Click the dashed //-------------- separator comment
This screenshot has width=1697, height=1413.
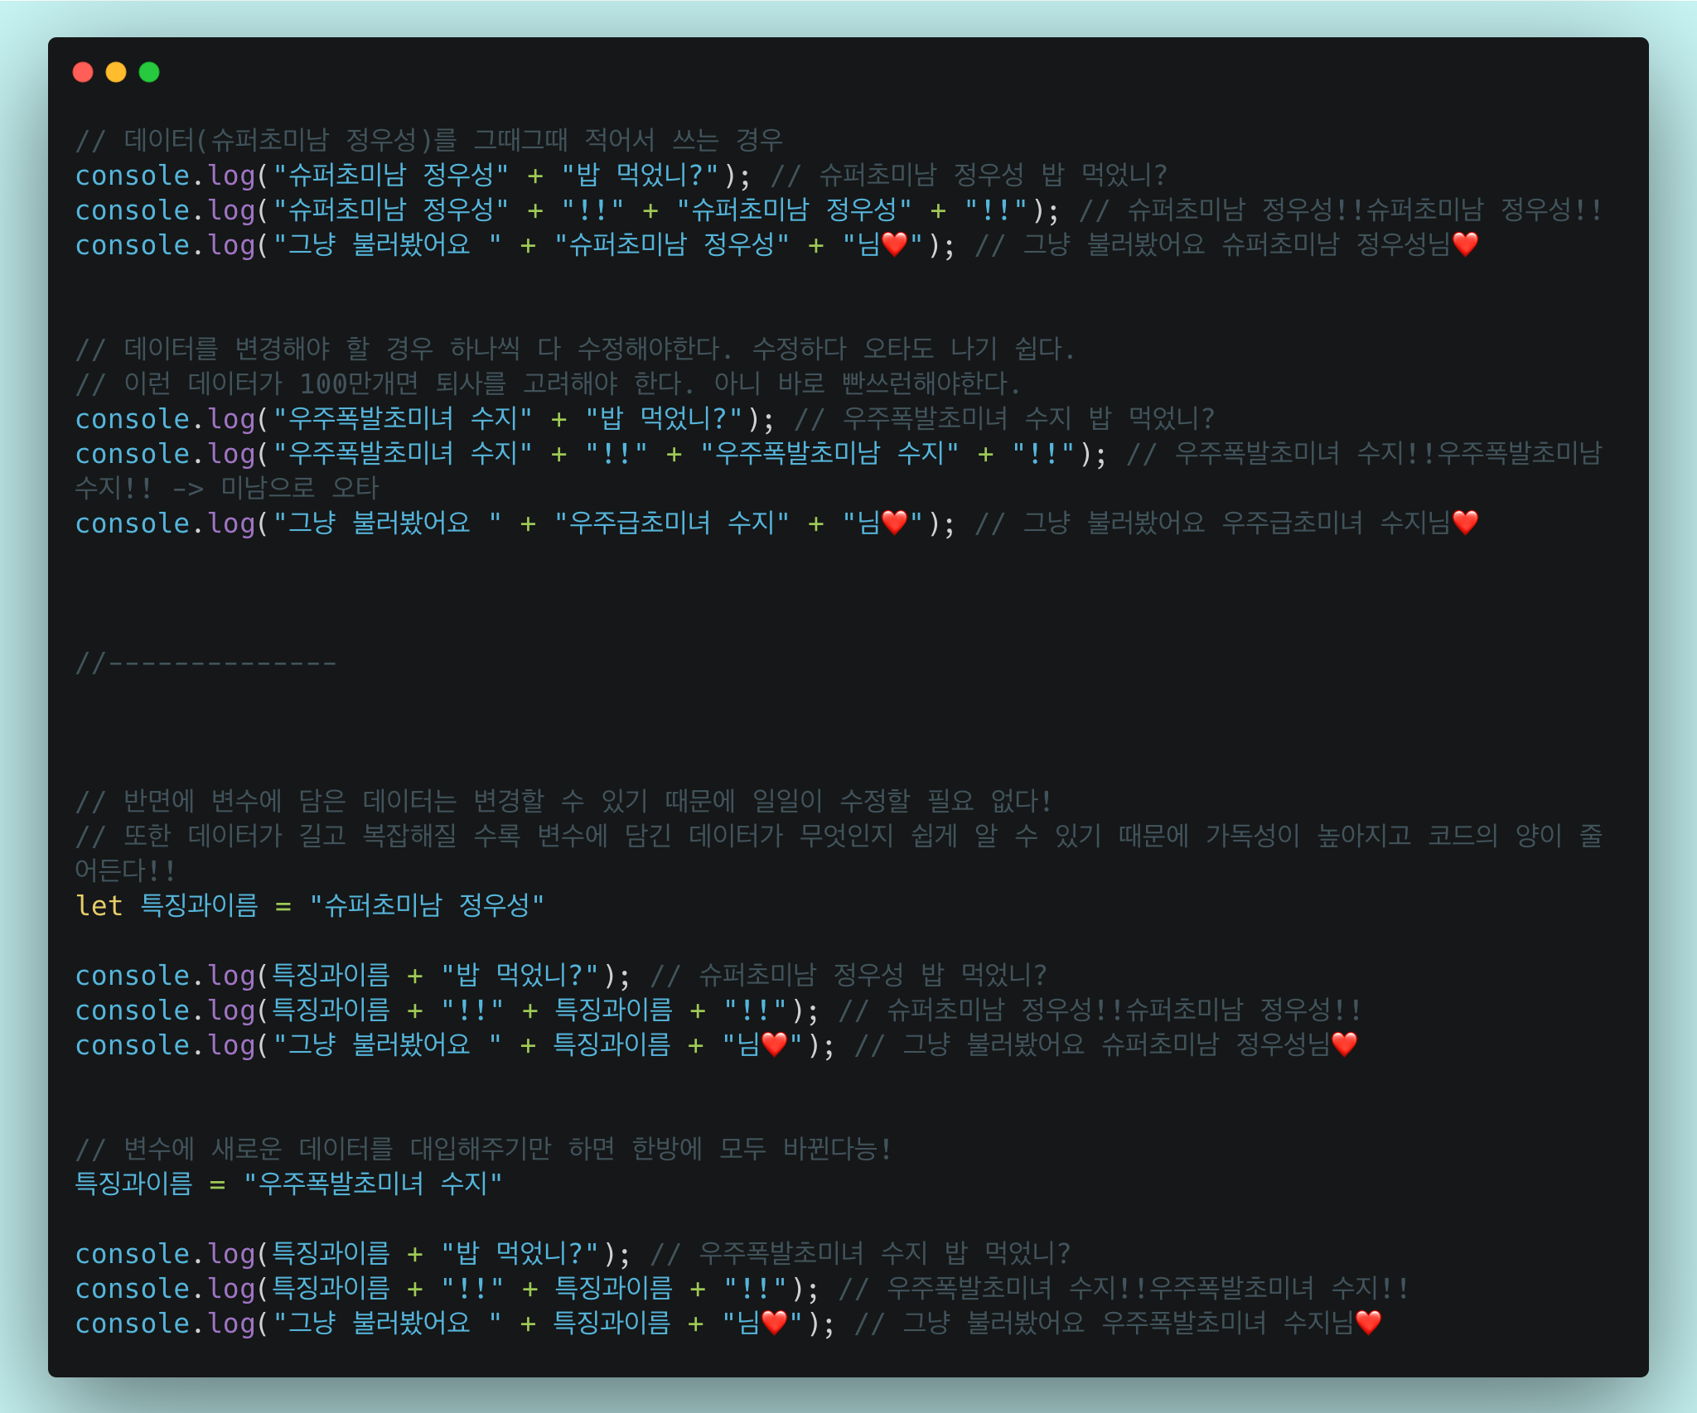(205, 663)
